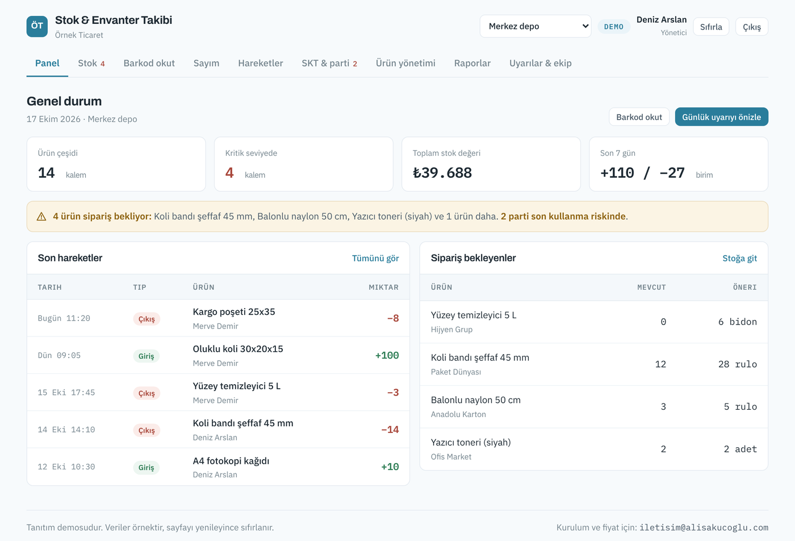Click Barkod okut button under Genel durum
Image resolution: width=795 pixels, height=541 pixels.
click(639, 117)
